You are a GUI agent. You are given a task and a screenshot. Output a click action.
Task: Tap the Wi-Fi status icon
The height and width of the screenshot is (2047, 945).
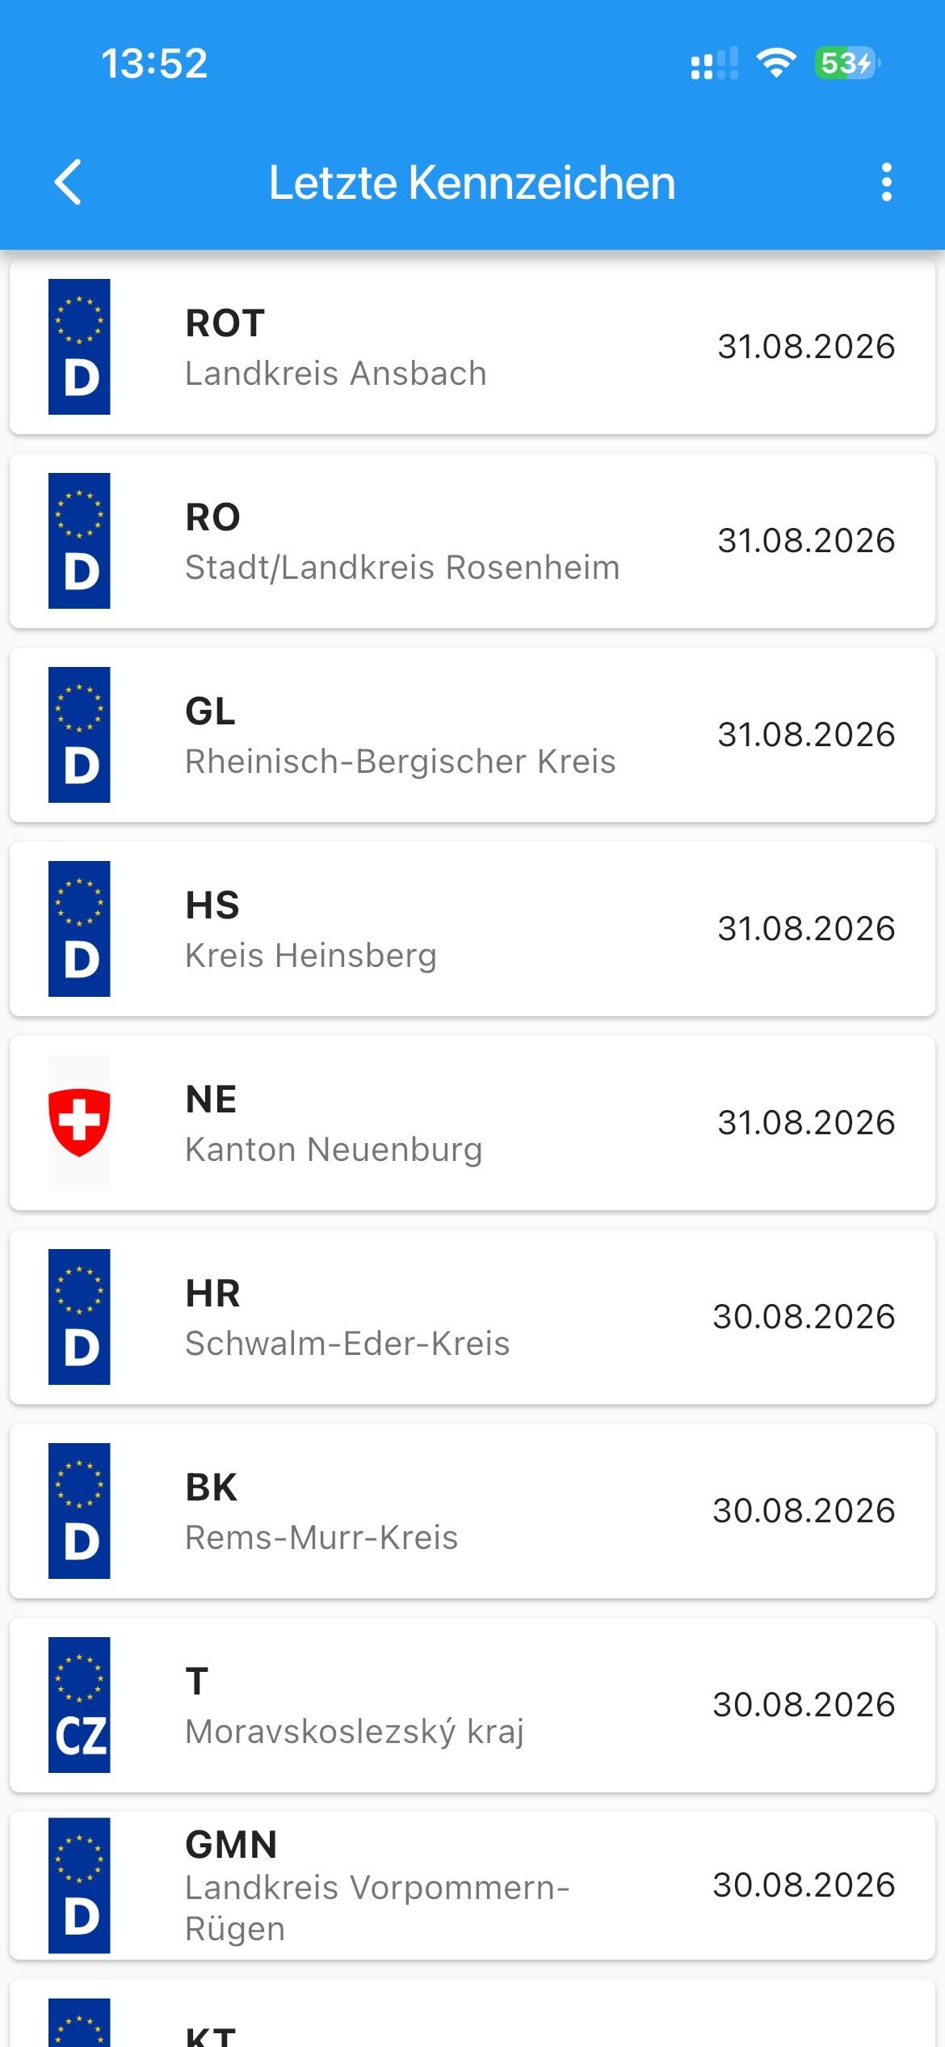point(775,63)
